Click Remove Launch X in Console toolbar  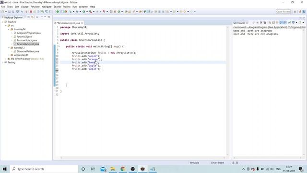261,23
